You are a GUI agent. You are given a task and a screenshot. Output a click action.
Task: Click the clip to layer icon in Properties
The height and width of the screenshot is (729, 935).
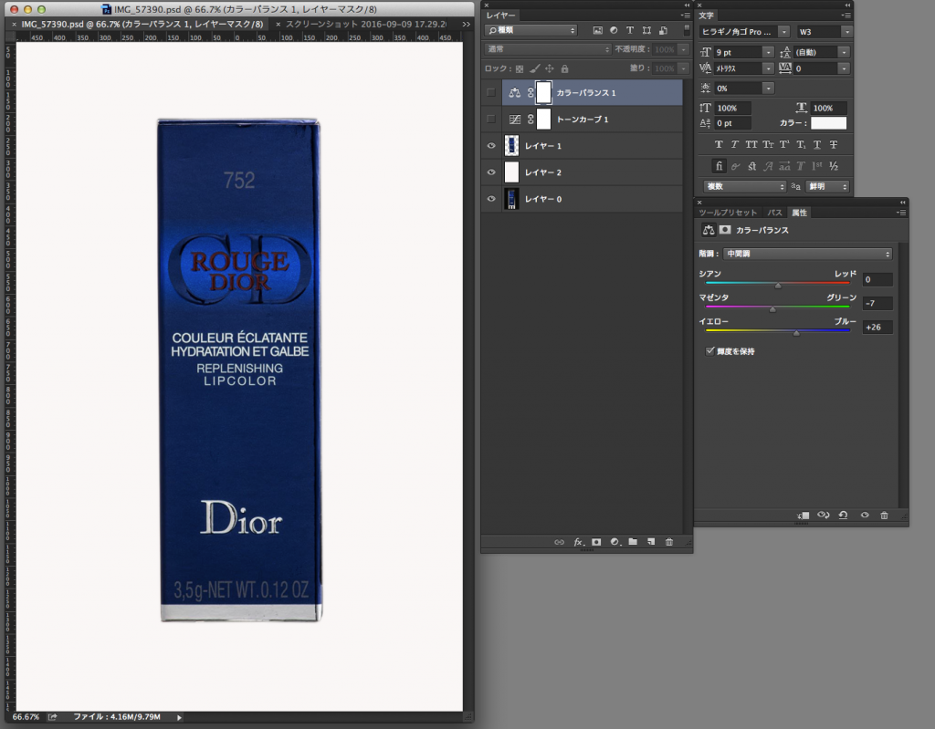coord(802,516)
